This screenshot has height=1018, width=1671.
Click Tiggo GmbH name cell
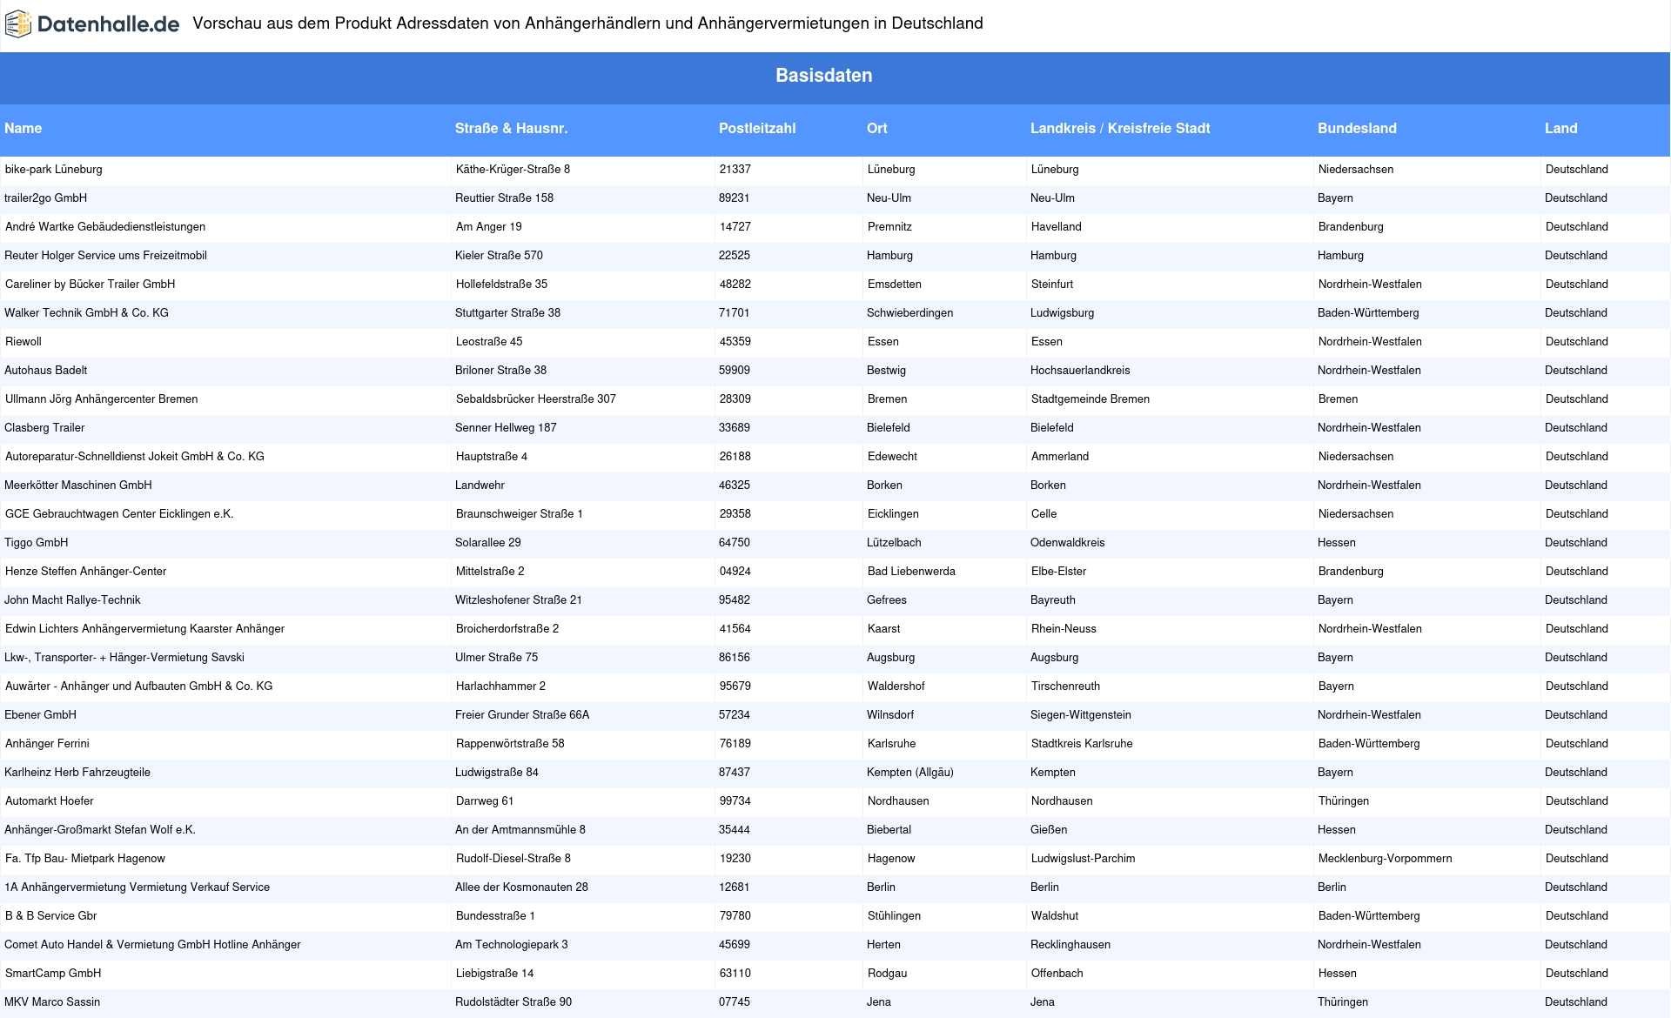[x=36, y=543]
